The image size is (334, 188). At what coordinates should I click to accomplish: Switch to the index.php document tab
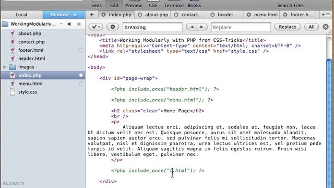[120, 15]
